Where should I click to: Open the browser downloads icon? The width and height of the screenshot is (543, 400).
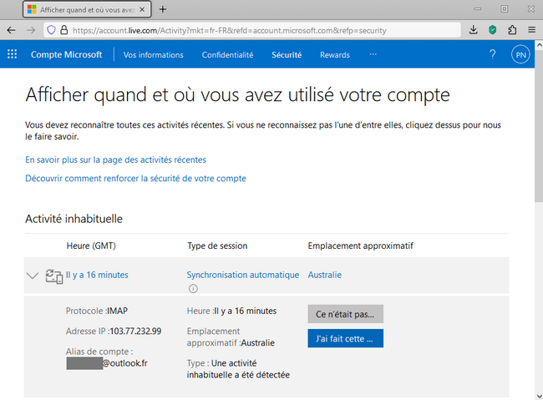pyautogui.click(x=474, y=30)
